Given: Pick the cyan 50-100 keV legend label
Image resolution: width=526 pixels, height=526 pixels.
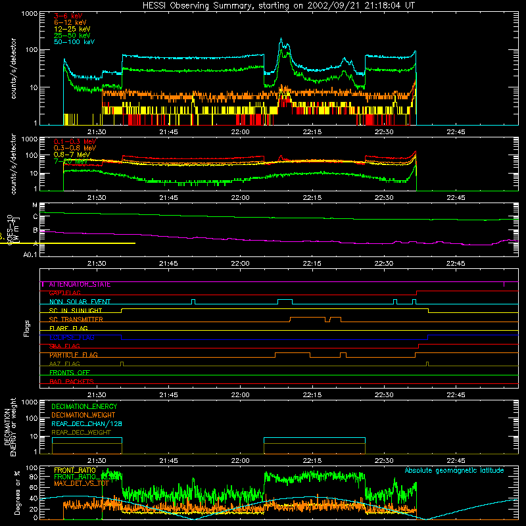Looking at the screenshot, I should [74, 42].
